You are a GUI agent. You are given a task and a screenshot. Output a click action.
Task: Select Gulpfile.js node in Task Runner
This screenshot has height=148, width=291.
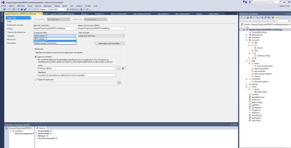tap(19, 131)
